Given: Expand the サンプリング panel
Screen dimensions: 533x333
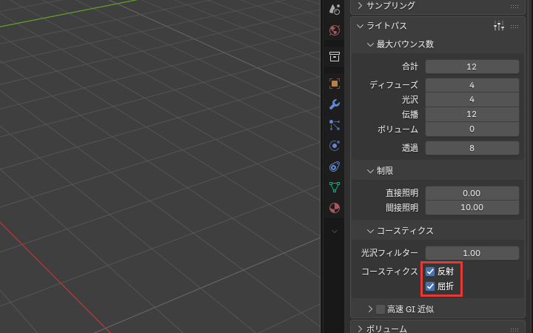Looking at the screenshot, I should point(360,6).
